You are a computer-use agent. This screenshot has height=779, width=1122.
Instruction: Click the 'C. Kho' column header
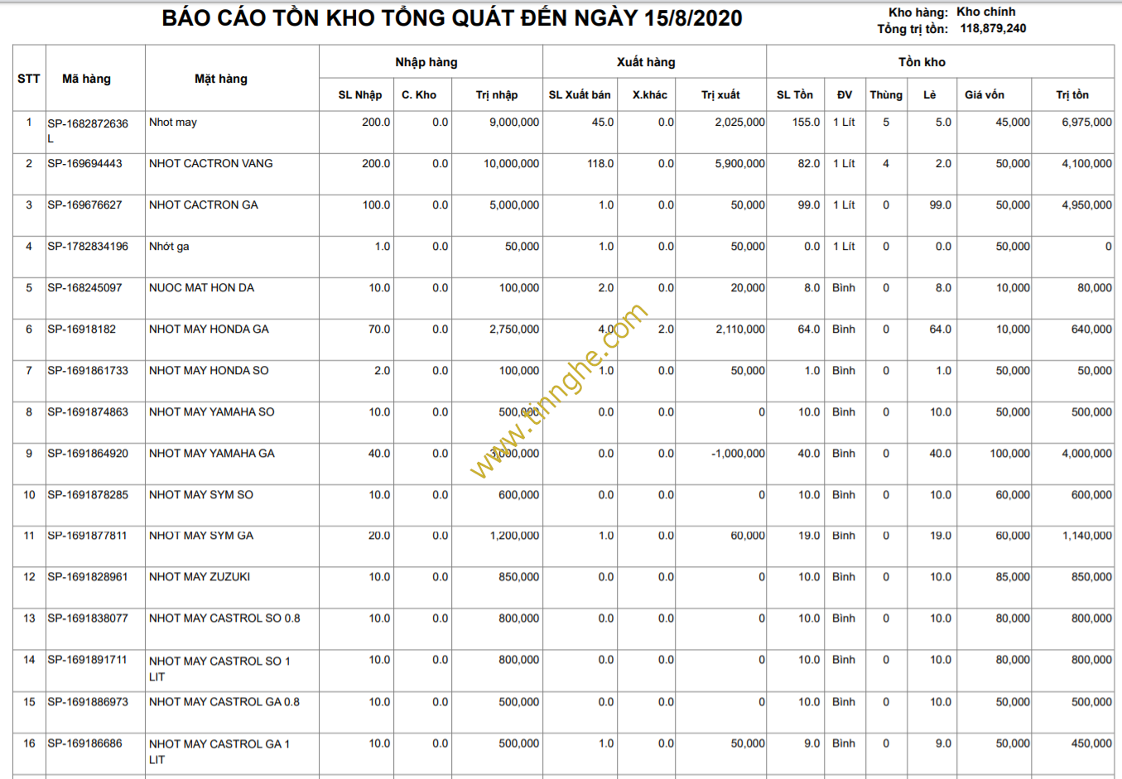[419, 95]
